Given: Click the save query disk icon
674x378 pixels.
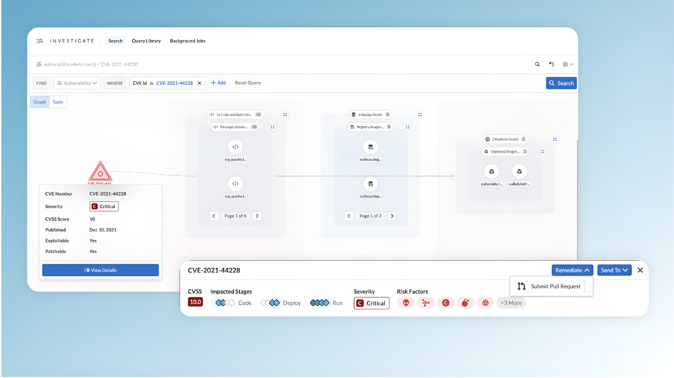Looking at the screenshot, I should (x=565, y=64).
